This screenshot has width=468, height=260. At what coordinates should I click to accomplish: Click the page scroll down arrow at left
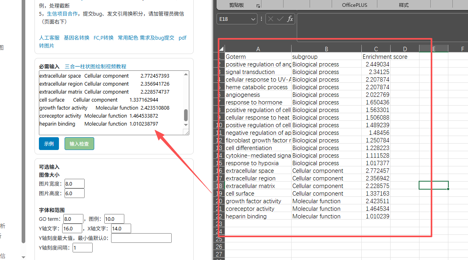pyautogui.click(x=23, y=257)
